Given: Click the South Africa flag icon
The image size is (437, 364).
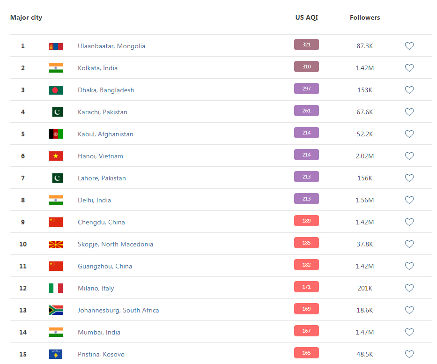Looking at the screenshot, I should pos(55,310).
